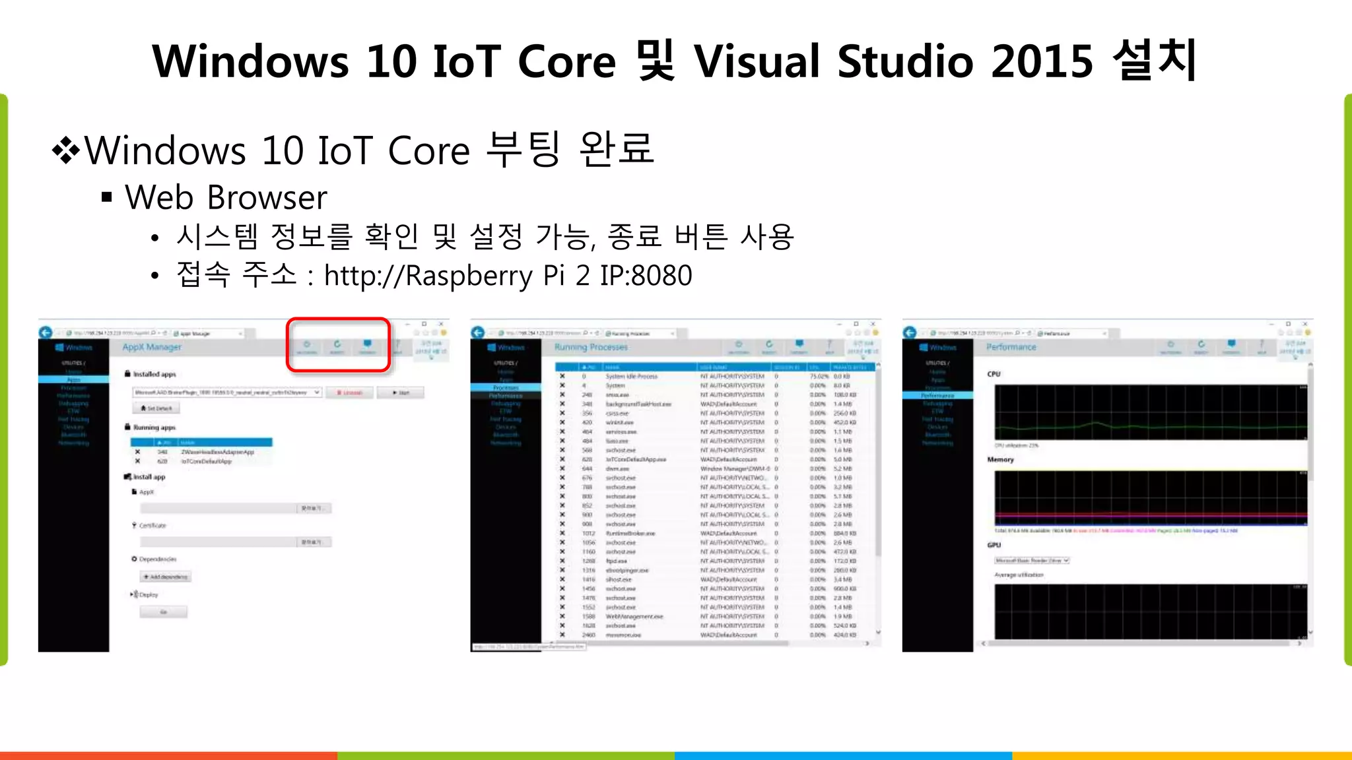Click the Memory usage graph
The image size is (1352, 760).
point(1151,499)
